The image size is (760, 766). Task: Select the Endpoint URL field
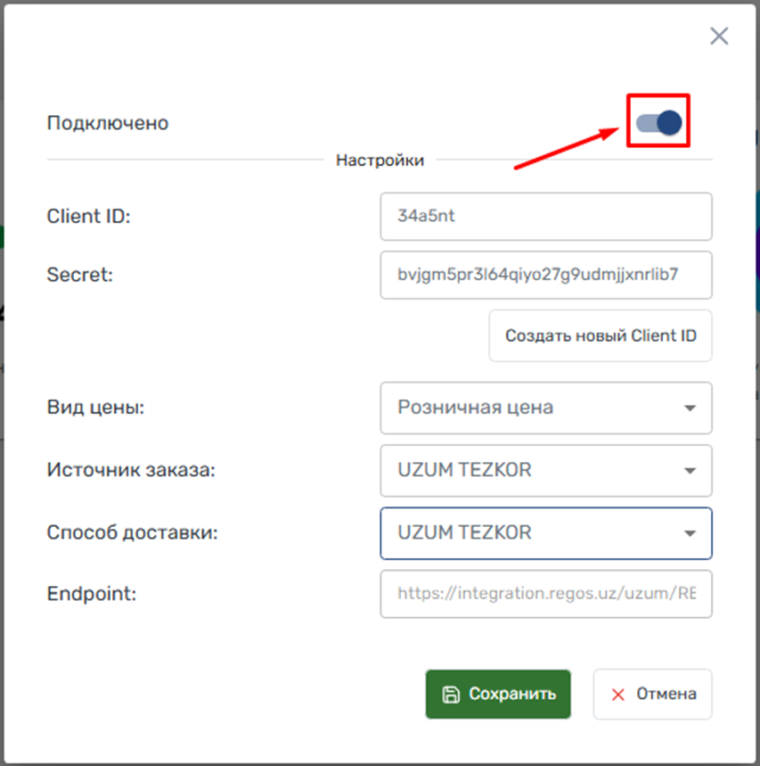(x=545, y=593)
